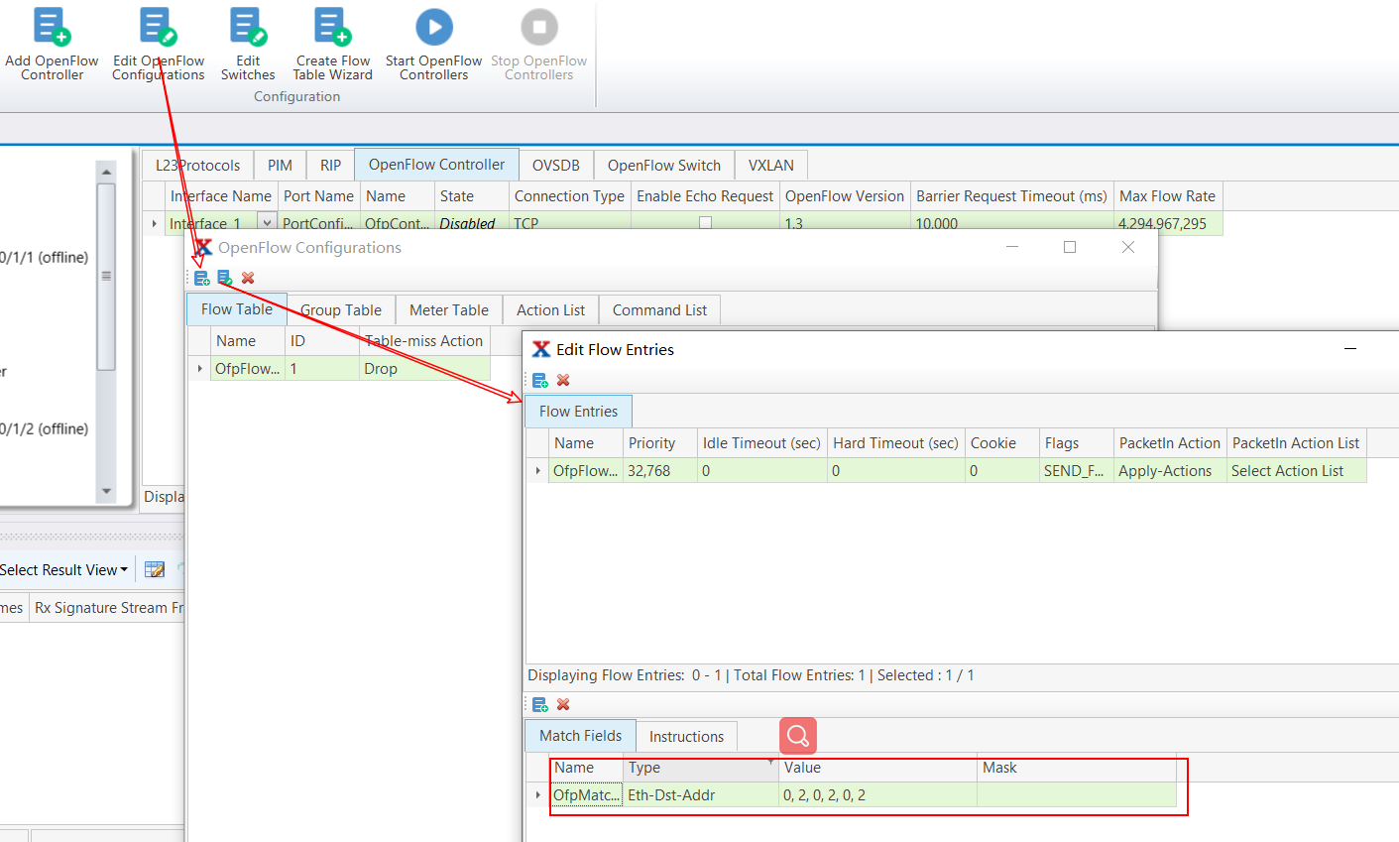This screenshot has width=1399, height=842.
Task: Expand the Interface 1 row arrow
Action: tap(154, 223)
